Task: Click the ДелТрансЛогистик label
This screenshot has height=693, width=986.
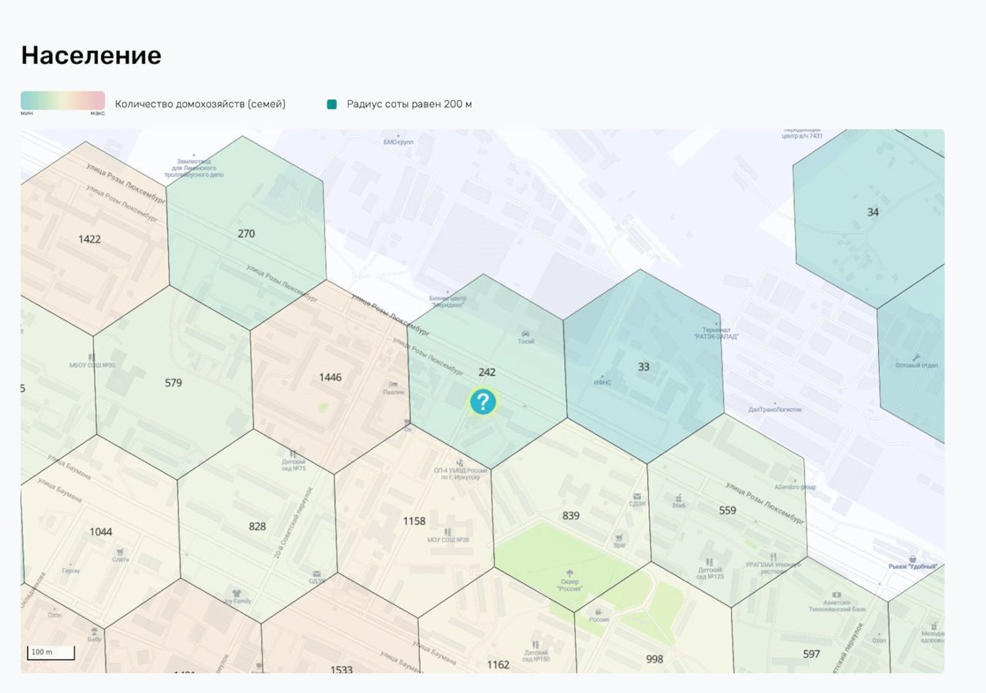Action: (x=776, y=410)
